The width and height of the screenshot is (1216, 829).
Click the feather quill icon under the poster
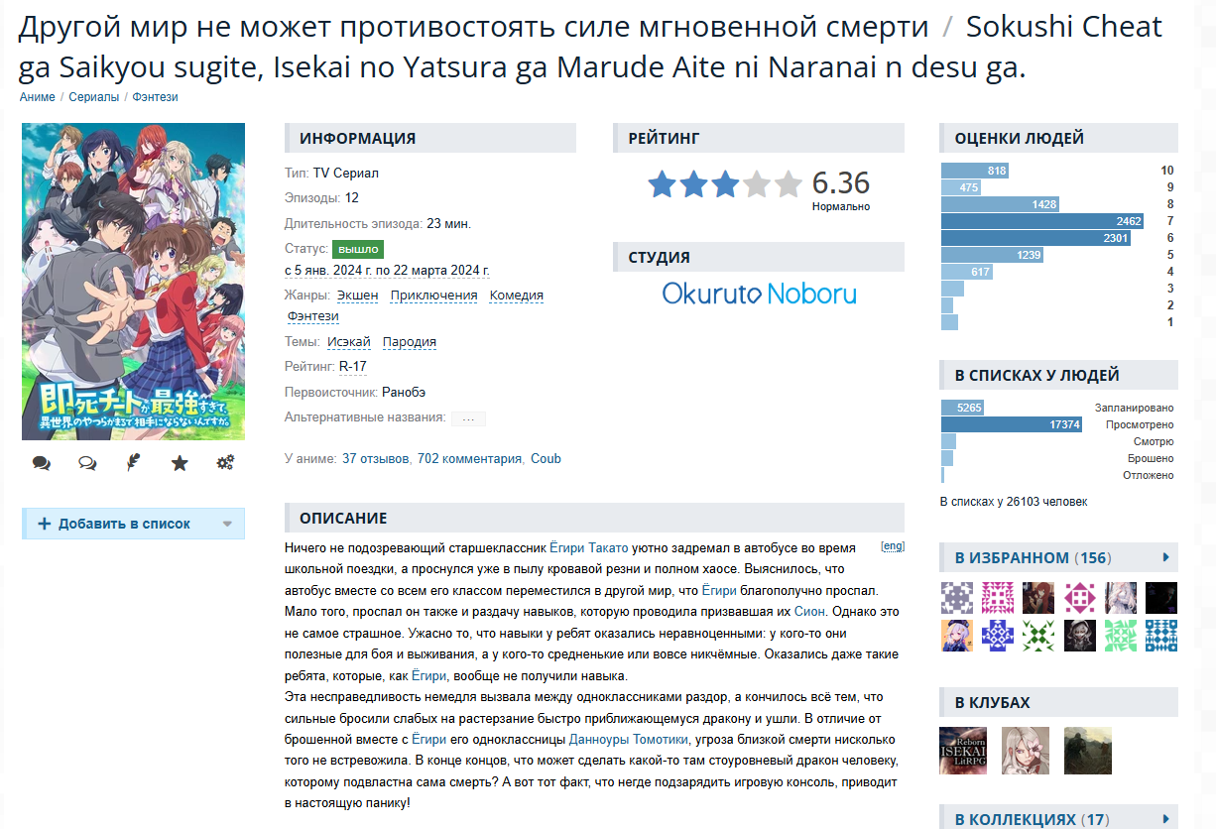[133, 463]
